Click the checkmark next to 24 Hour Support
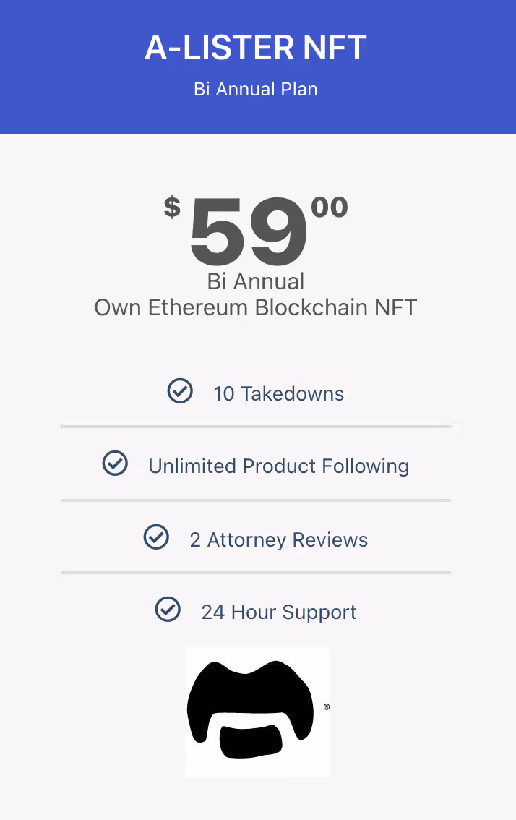 pos(168,610)
